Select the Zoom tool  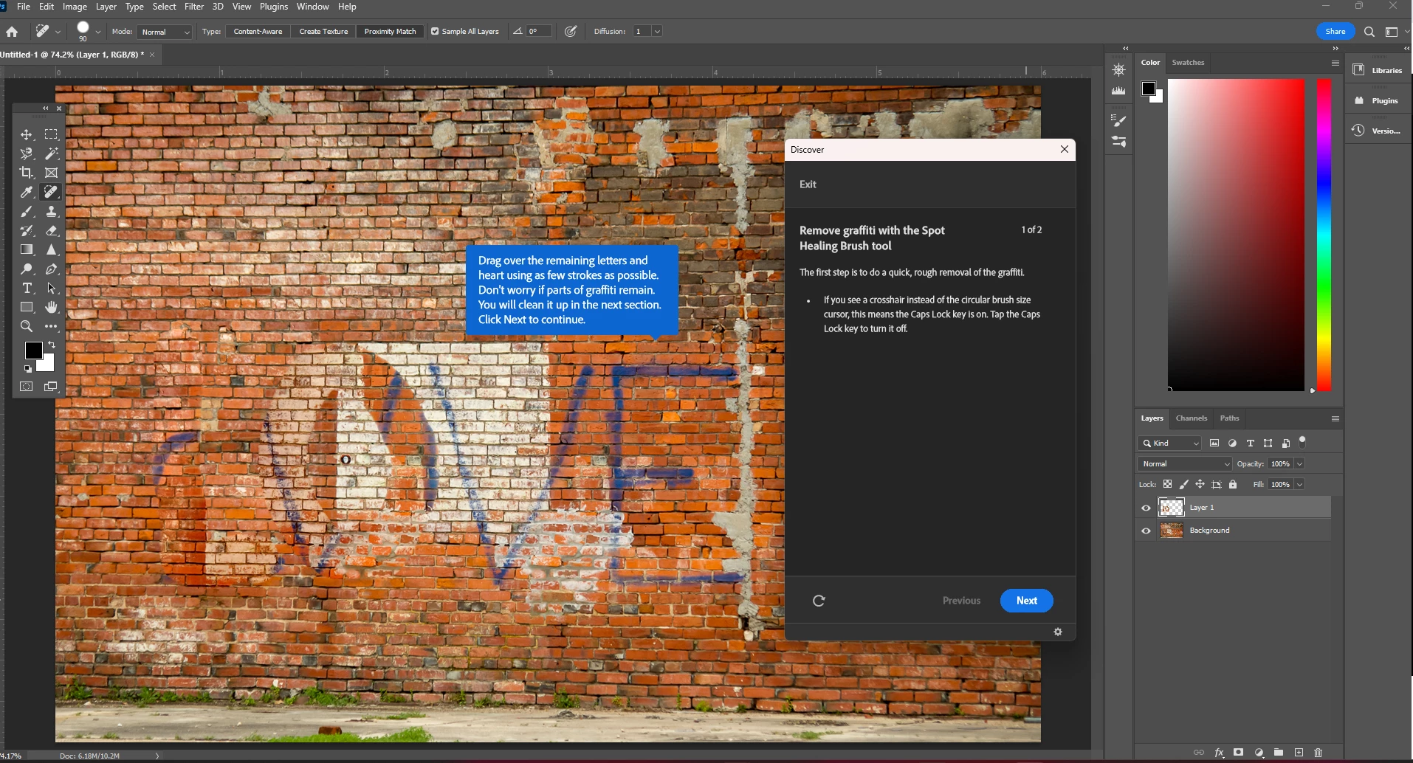27,326
